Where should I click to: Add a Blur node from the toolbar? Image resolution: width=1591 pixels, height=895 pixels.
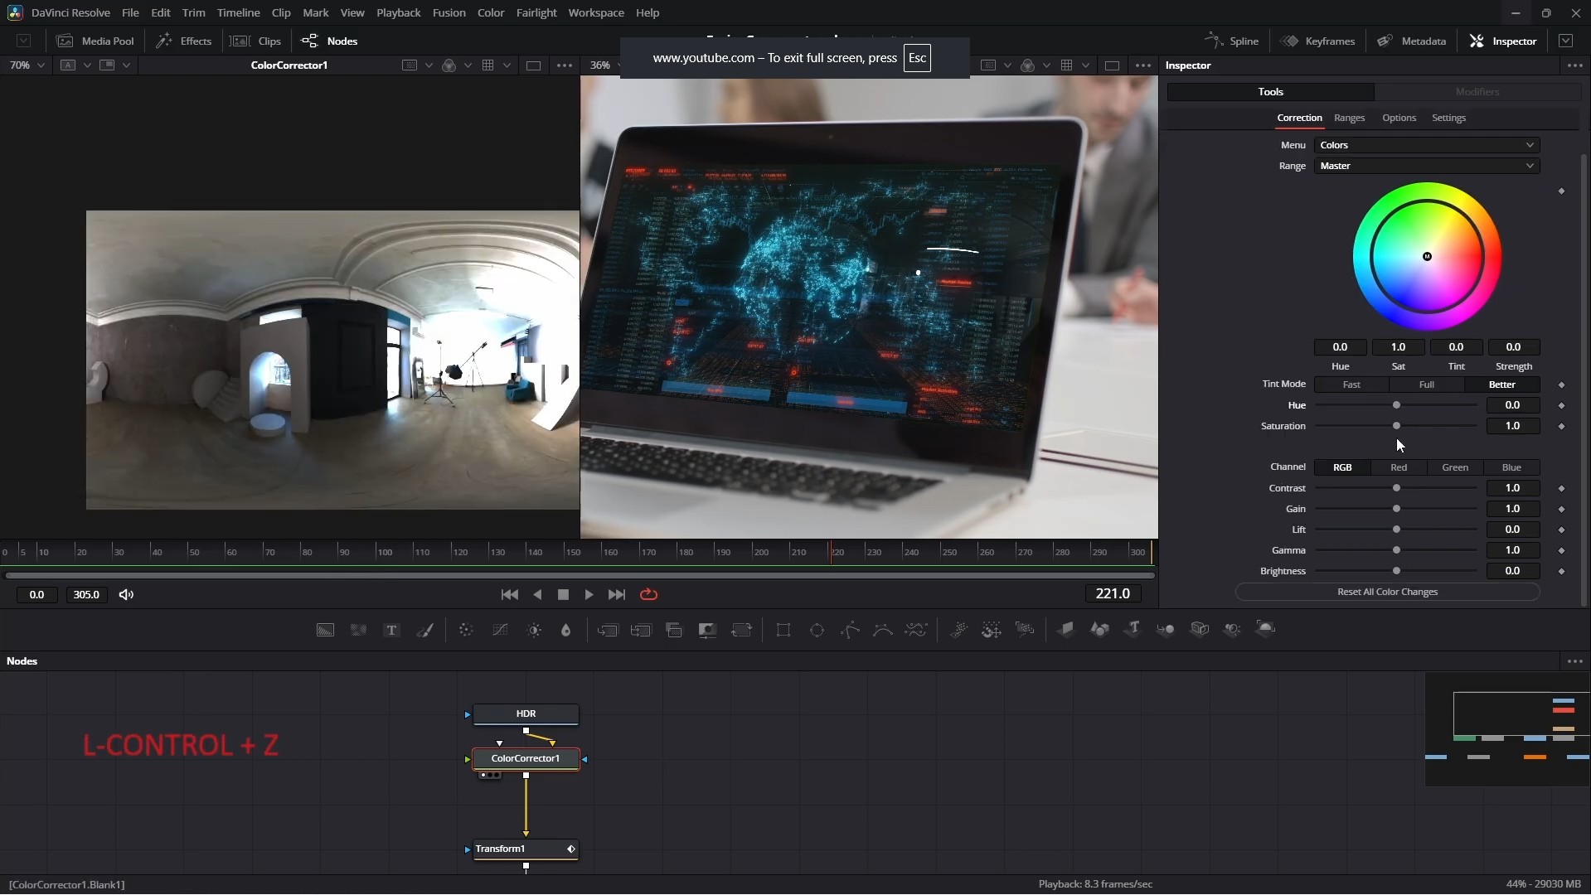[566, 630]
